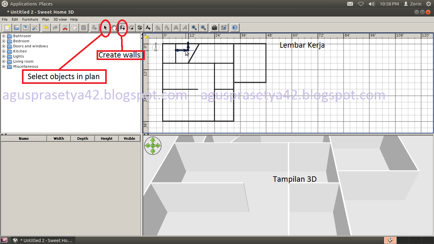Expand the Living room category
This screenshot has height=244, width=434.
tap(4, 61)
